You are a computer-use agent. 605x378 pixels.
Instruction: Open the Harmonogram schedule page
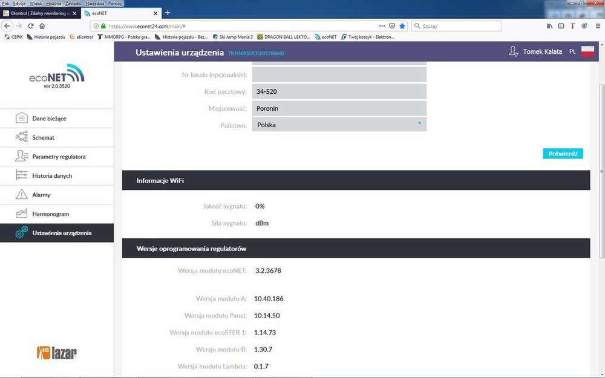point(50,214)
